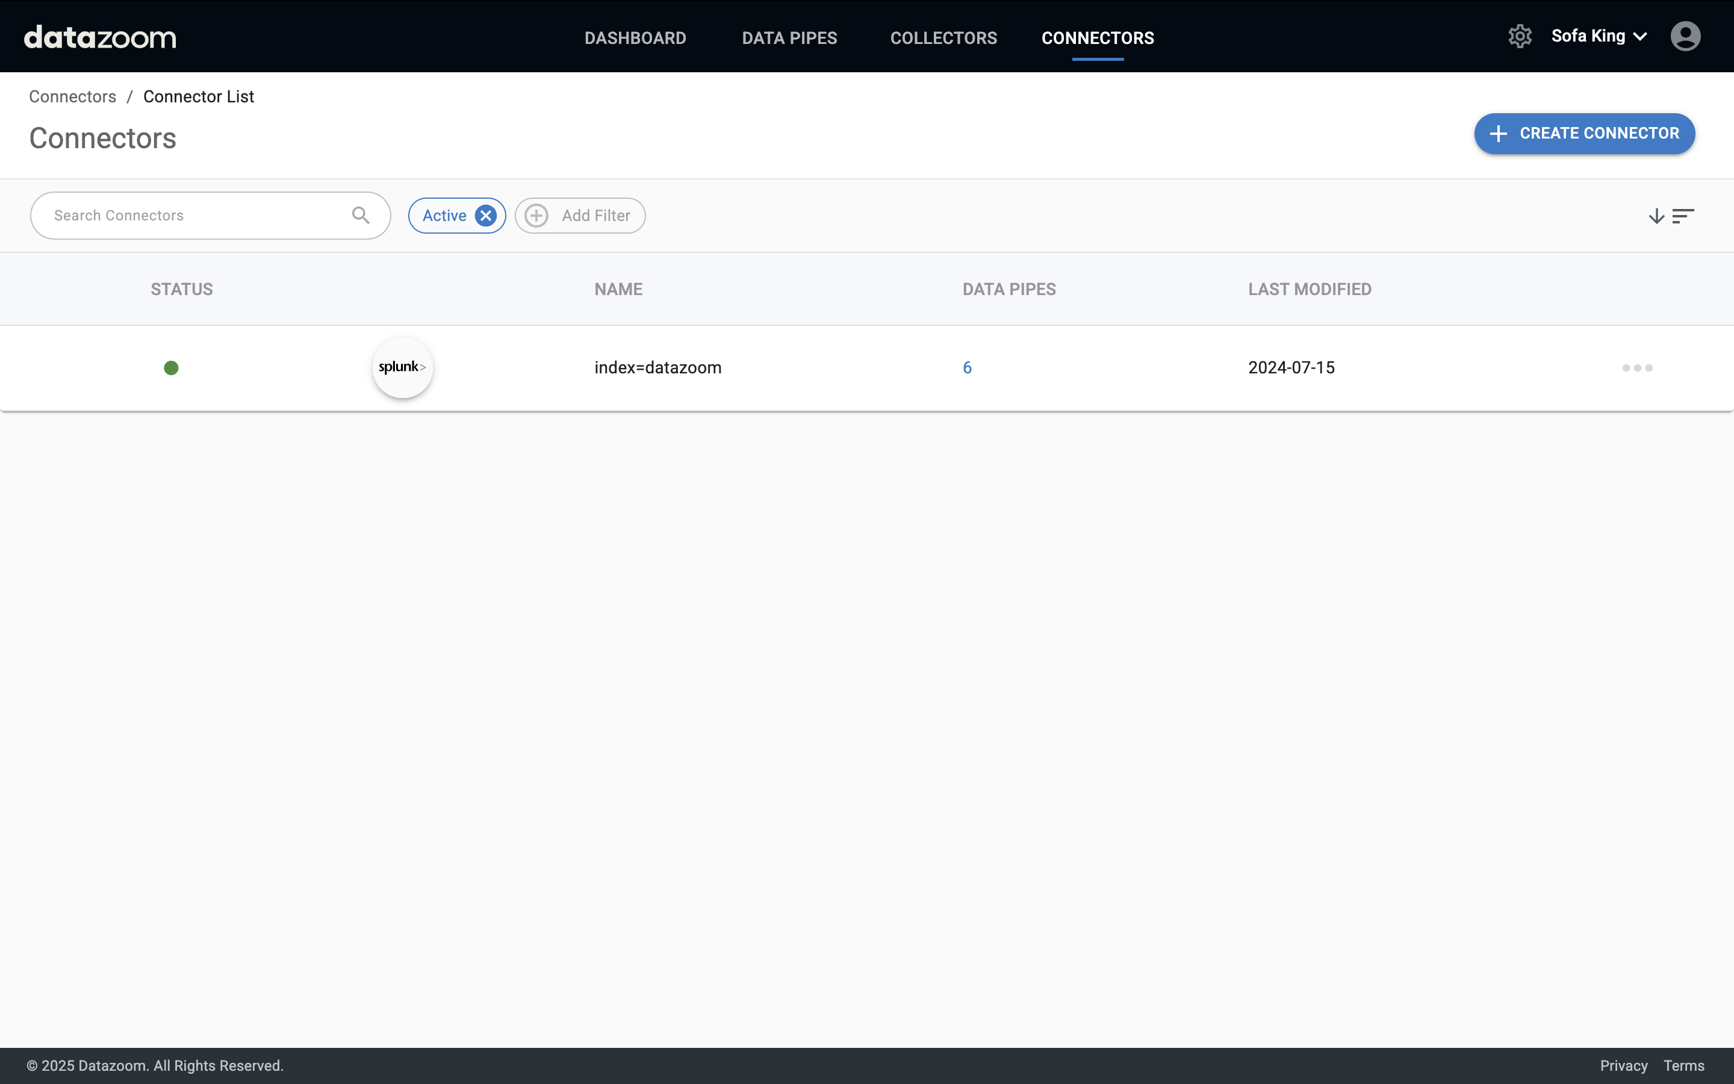Click the Status column header

point(182,289)
